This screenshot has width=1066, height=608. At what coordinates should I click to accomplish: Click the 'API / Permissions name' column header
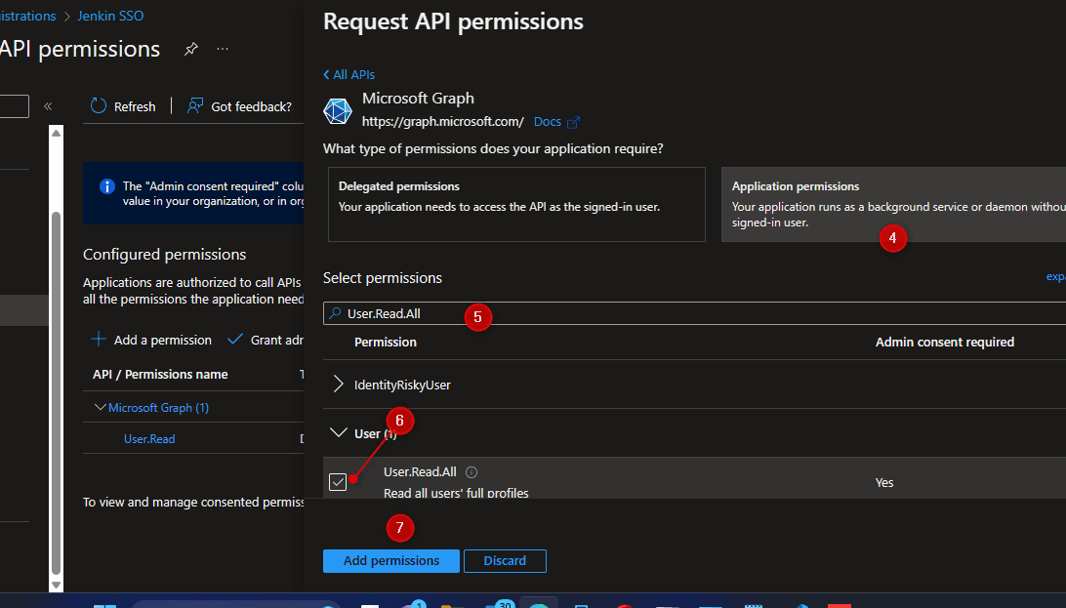(160, 375)
